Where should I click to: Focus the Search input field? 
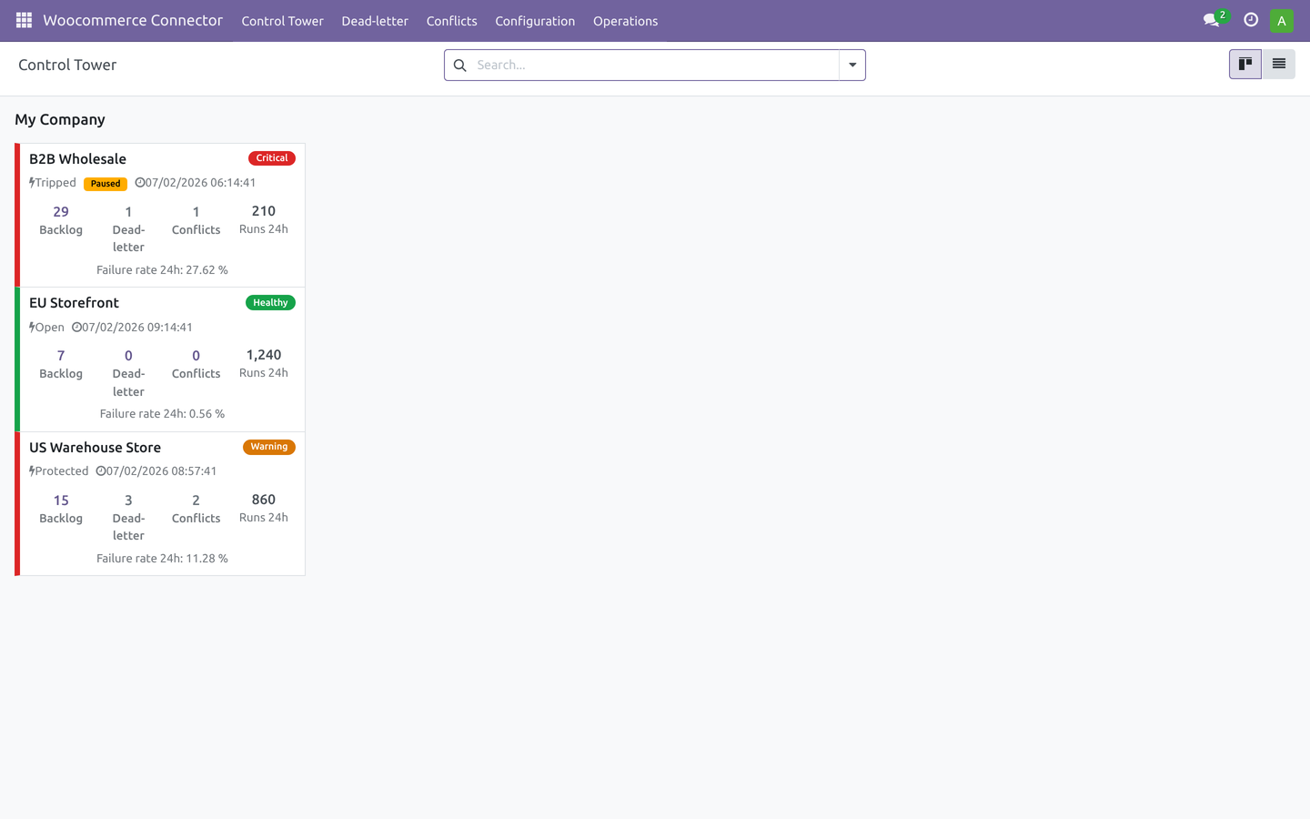pyautogui.click(x=655, y=66)
